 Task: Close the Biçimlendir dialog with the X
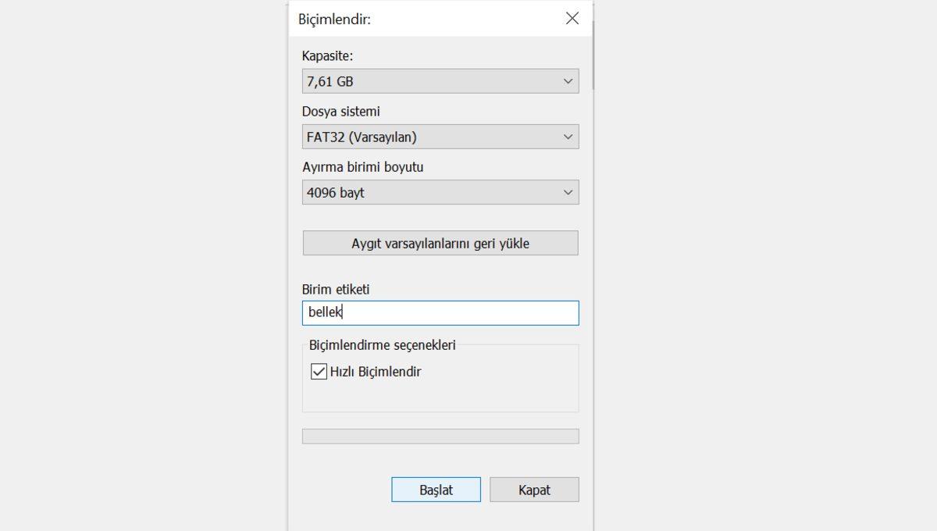(x=572, y=19)
